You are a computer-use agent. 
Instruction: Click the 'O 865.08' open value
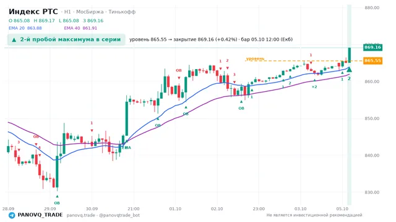[19, 20]
